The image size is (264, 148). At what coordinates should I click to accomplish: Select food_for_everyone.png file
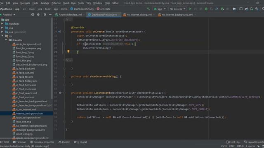[28, 48]
